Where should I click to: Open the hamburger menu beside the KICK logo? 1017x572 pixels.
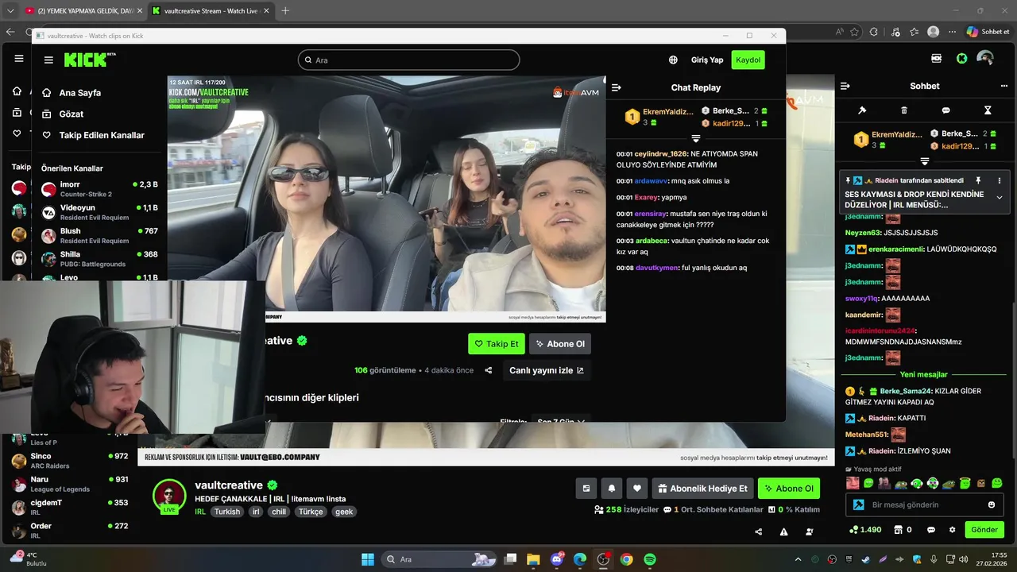click(x=48, y=60)
